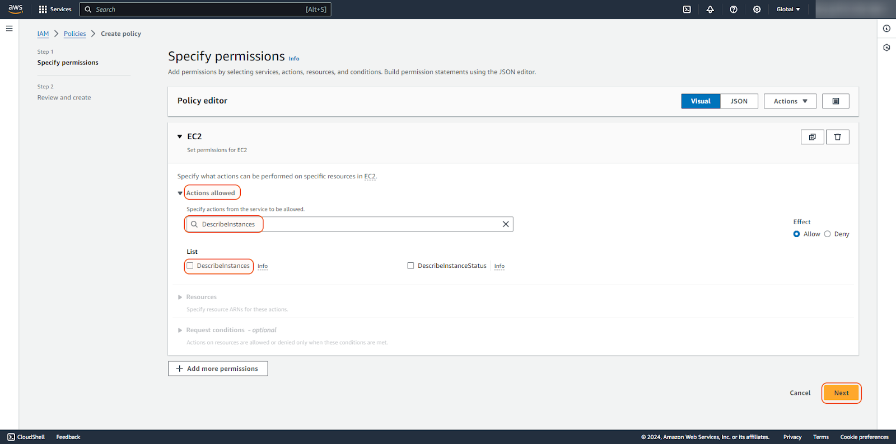
Task: Open the help question mark menu
Action: [x=734, y=10]
